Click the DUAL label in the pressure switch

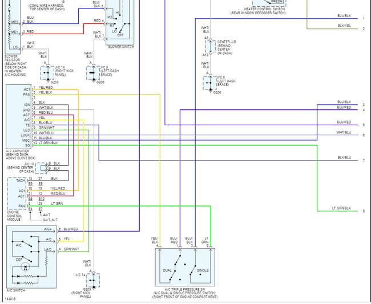[167, 270]
